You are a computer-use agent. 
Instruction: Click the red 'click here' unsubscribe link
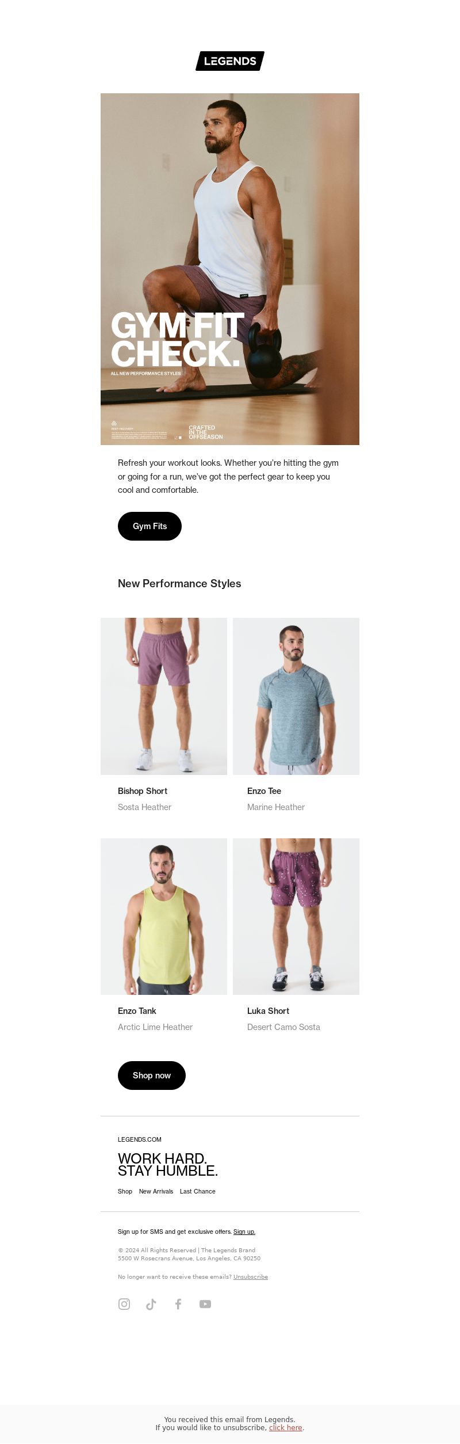pos(286,1427)
